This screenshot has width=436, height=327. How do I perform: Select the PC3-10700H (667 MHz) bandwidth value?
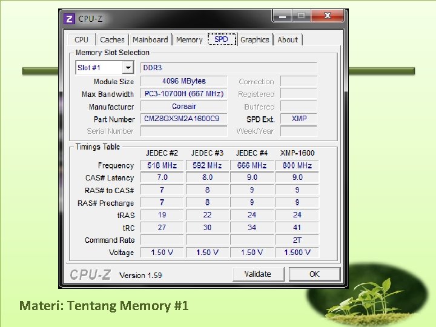coord(184,94)
